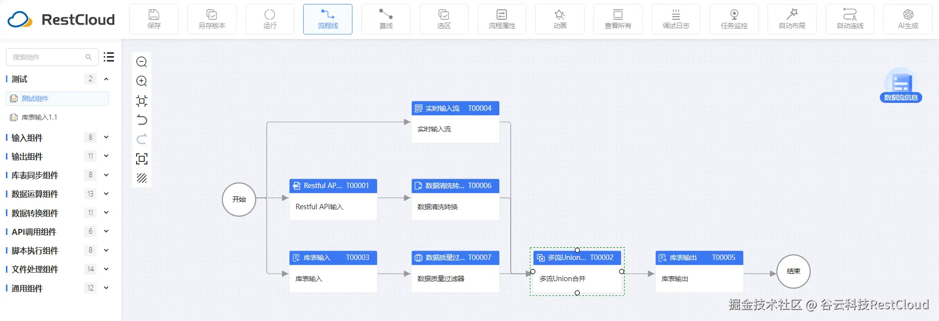Expand the 数据运算组件 group

point(106,193)
